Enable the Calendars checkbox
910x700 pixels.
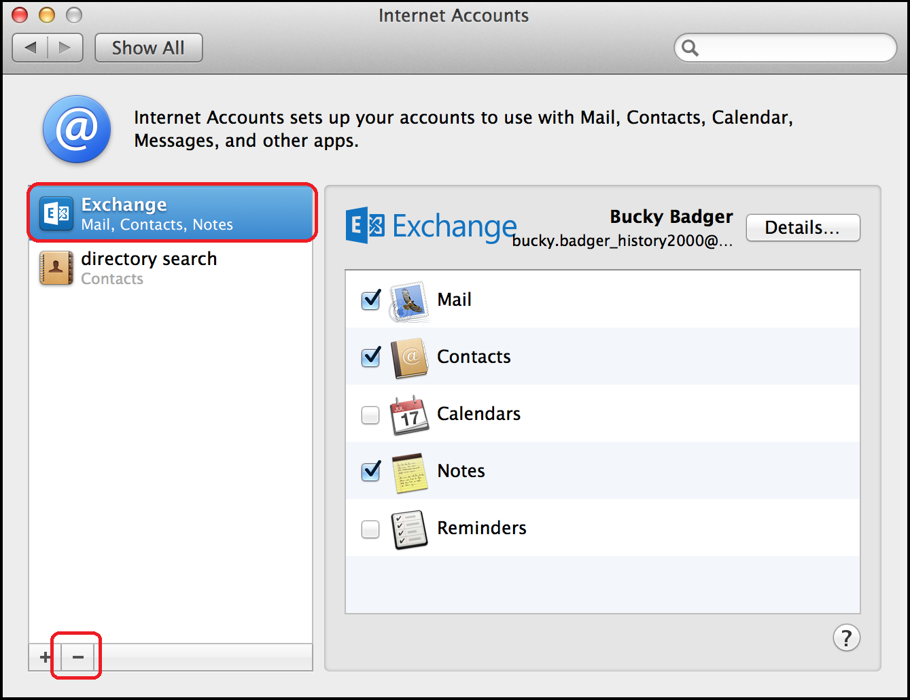click(x=370, y=415)
